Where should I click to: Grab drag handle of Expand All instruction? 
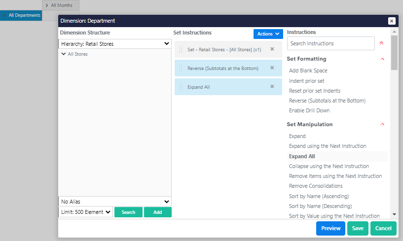[181, 87]
